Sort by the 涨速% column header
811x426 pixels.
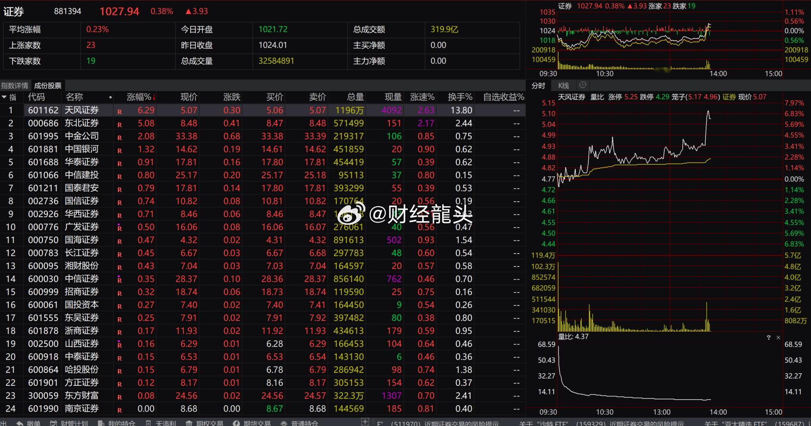click(x=422, y=97)
